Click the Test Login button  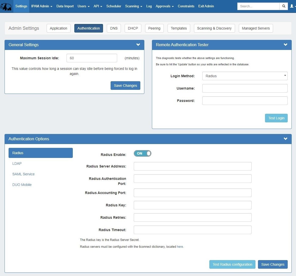276,118
